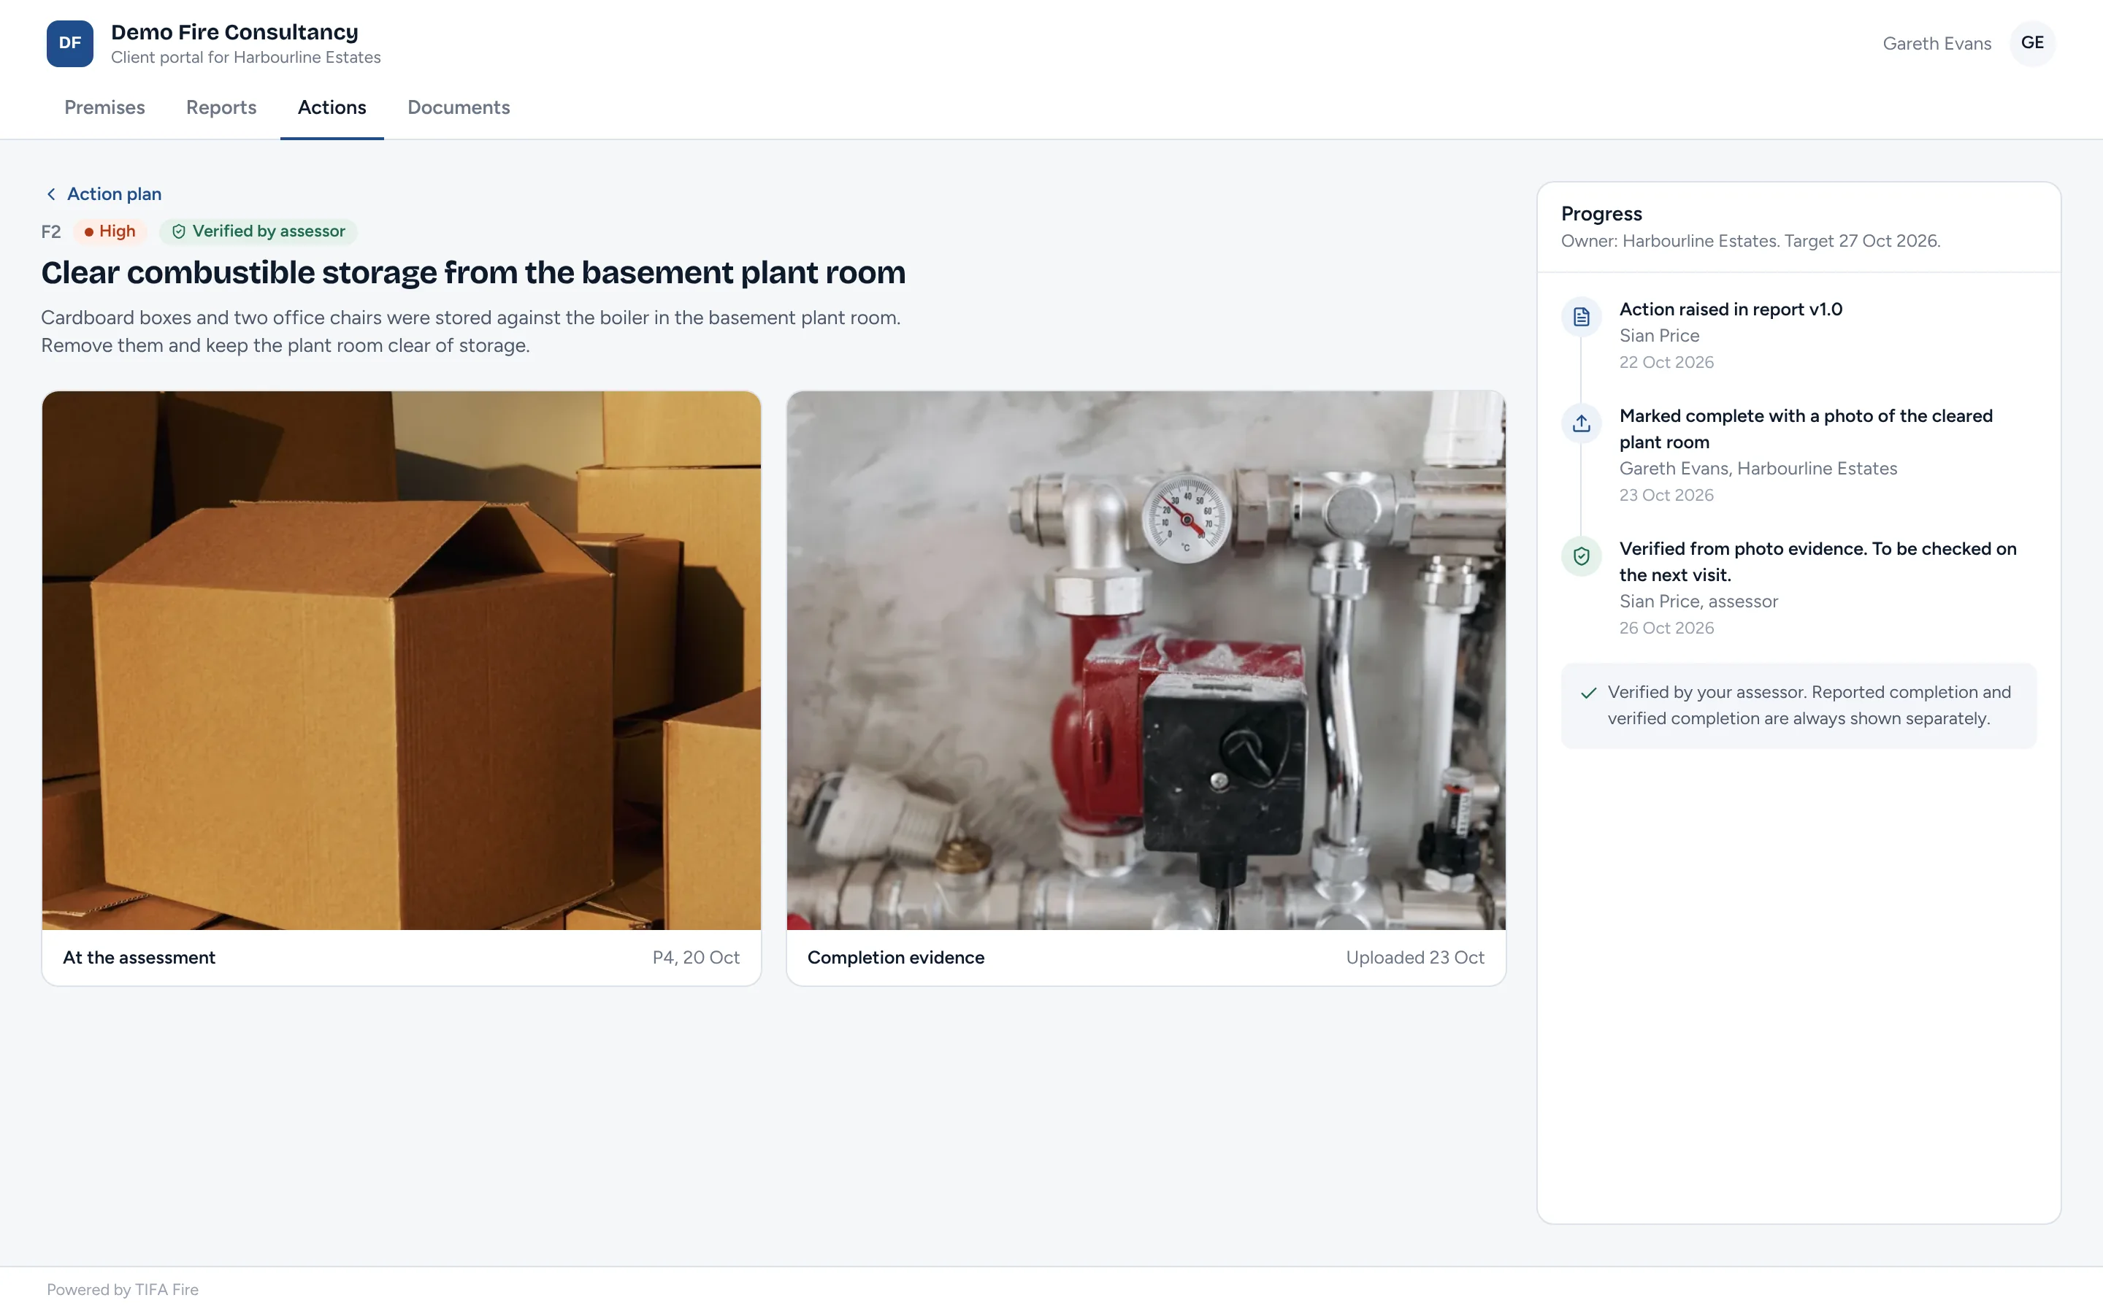
Task: Open the Reports tab
Action: point(221,108)
